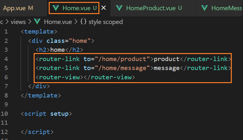
Task: Click 'style scoped' breadcrumb segment
Action: pyautogui.click(x=106, y=22)
